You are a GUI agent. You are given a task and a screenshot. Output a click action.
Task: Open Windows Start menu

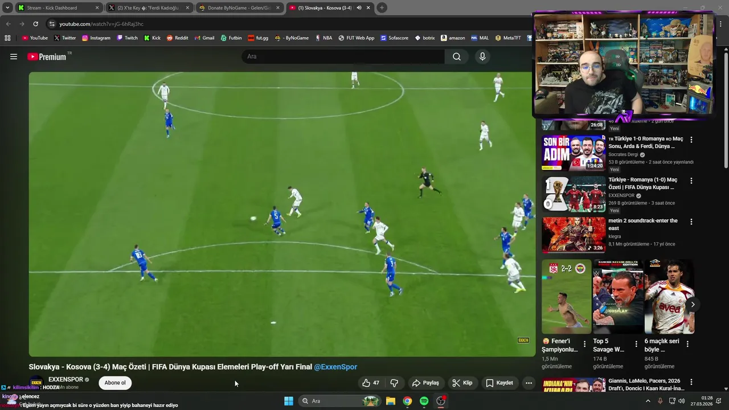pos(289,401)
